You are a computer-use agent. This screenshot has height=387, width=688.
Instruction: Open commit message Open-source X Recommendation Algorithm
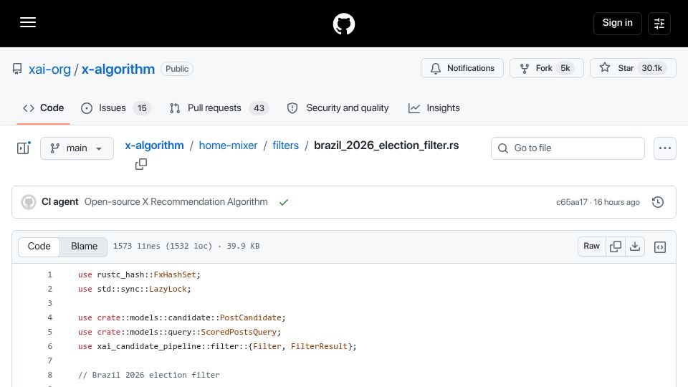pyautogui.click(x=176, y=202)
